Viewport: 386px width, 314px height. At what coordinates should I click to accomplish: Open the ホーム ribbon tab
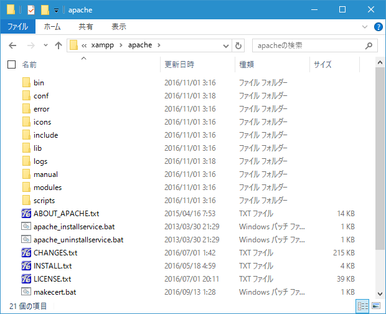52,27
